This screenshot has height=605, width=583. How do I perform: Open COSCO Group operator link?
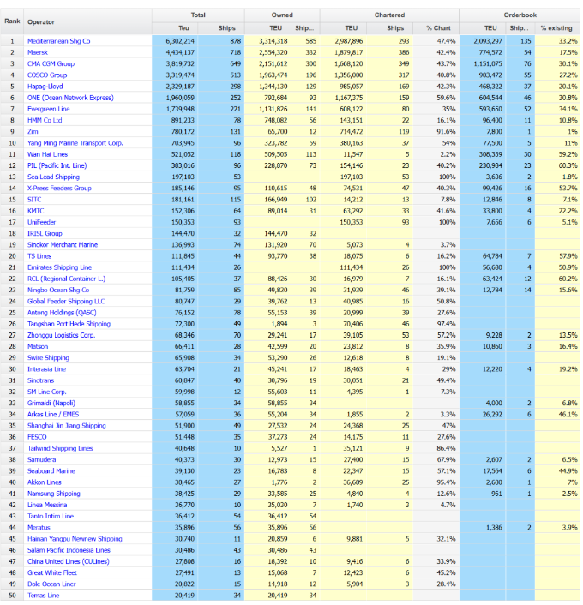pyautogui.click(x=47, y=75)
